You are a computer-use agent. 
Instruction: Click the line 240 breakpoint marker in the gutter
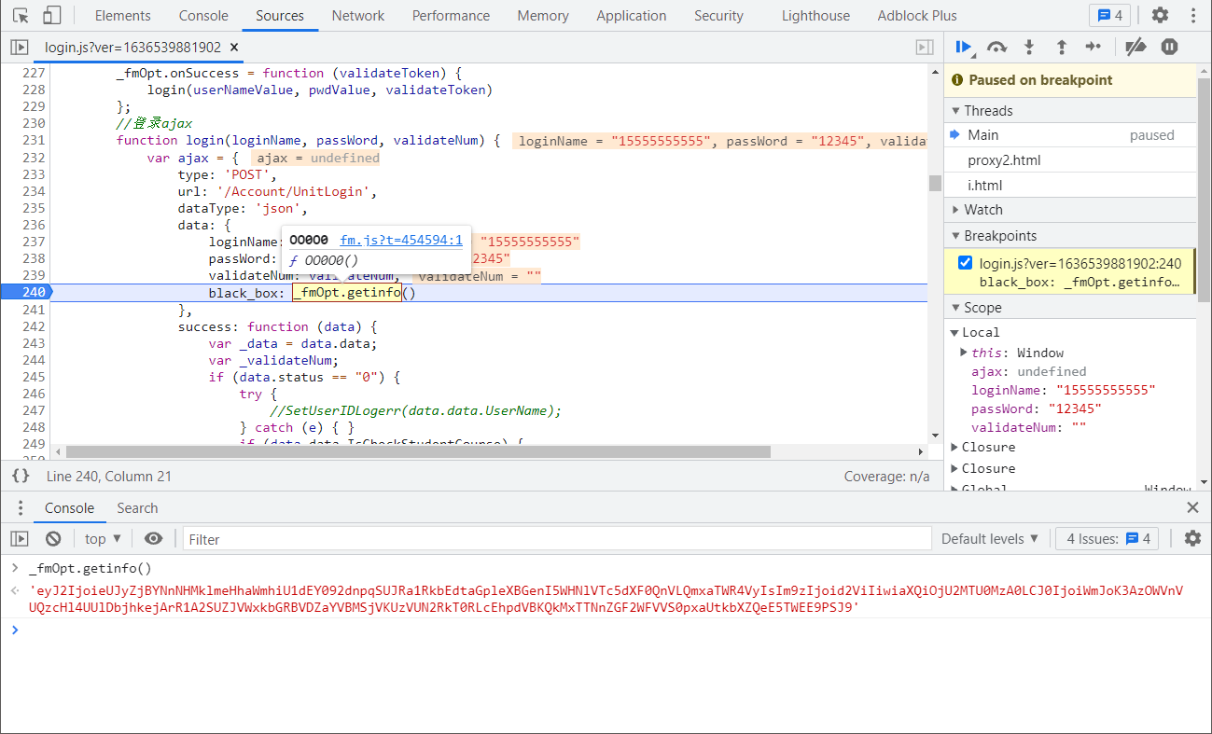pyautogui.click(x=27, y=292)
